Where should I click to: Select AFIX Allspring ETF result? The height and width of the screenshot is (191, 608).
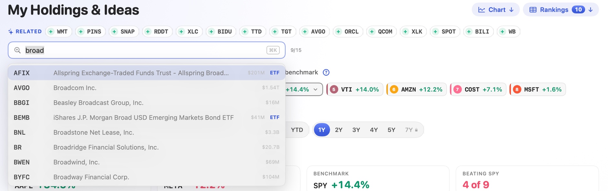pos(147,73)
